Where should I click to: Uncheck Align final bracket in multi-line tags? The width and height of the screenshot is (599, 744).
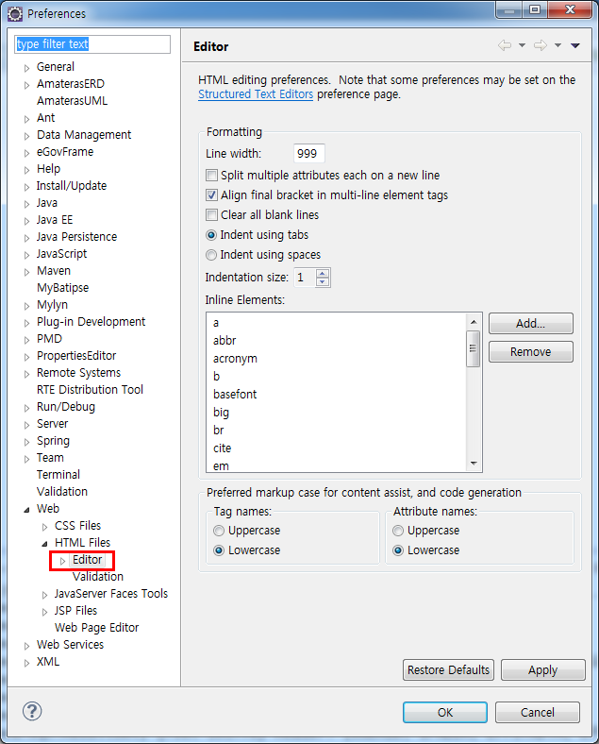click(212, 195)
